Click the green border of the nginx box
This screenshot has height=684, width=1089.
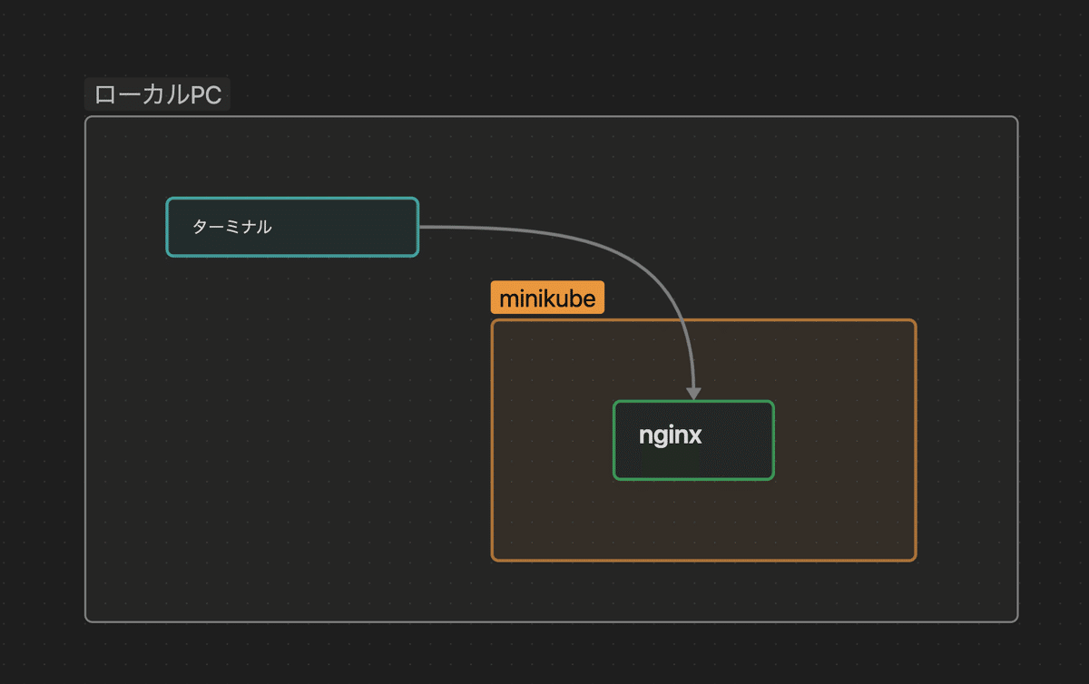pos(613,439)
